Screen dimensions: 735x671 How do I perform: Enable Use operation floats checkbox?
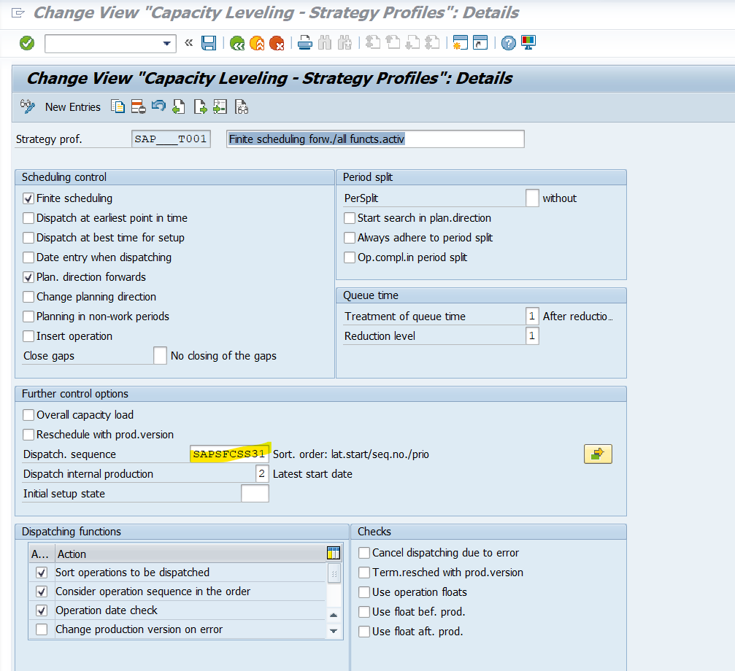tap(364, 592)
